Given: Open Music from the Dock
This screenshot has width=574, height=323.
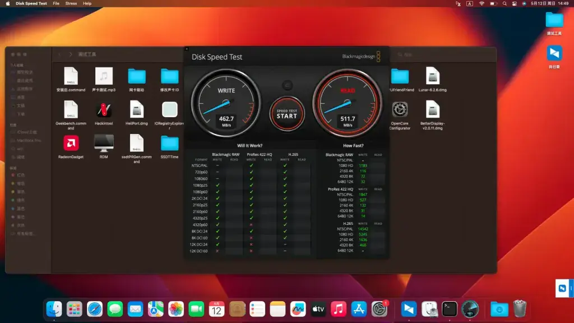Looking at the screenshot, I should 339,309.
